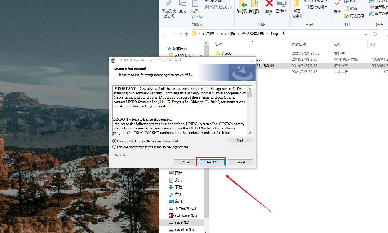
Task: Click the license agreement scrollbar thumb
Action: tap(250, 94)
